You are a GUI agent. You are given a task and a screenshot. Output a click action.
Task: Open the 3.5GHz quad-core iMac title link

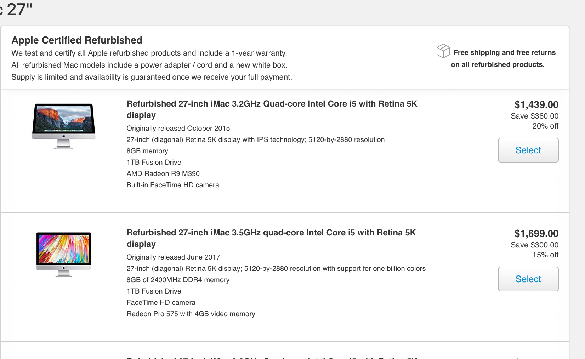pos(271,238)
